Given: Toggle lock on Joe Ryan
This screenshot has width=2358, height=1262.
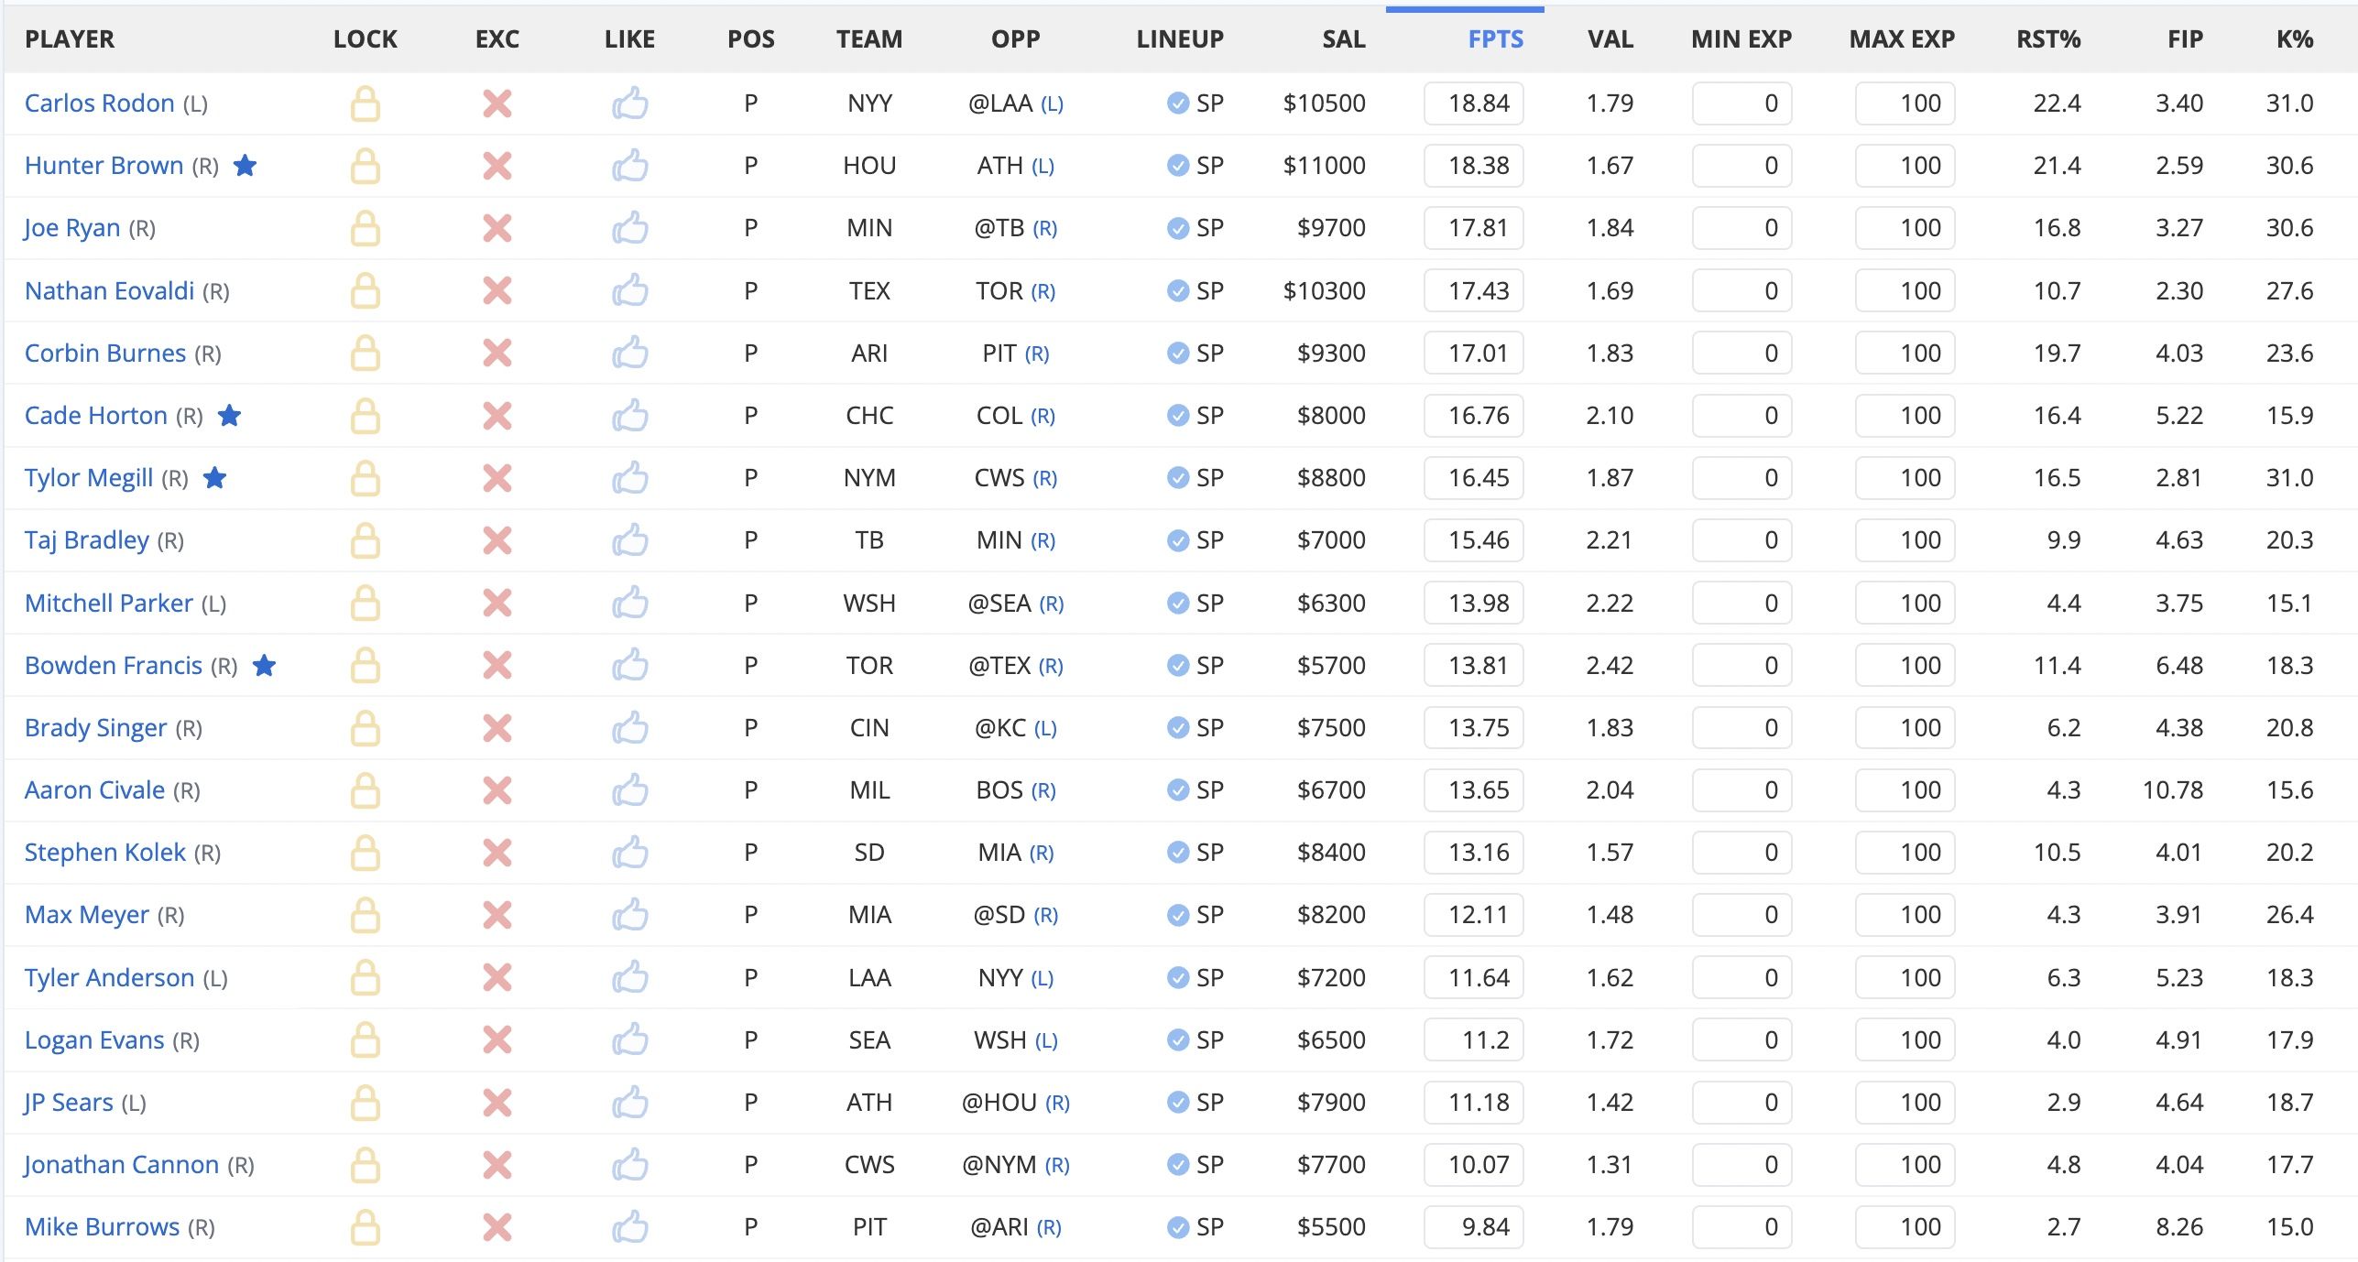Looking at the screenshot, I should (365, 228).
